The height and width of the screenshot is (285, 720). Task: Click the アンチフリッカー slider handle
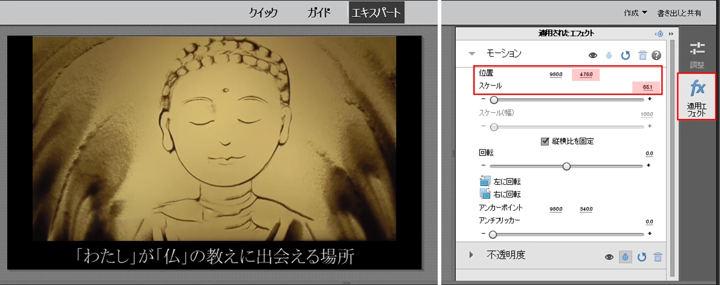493,234
